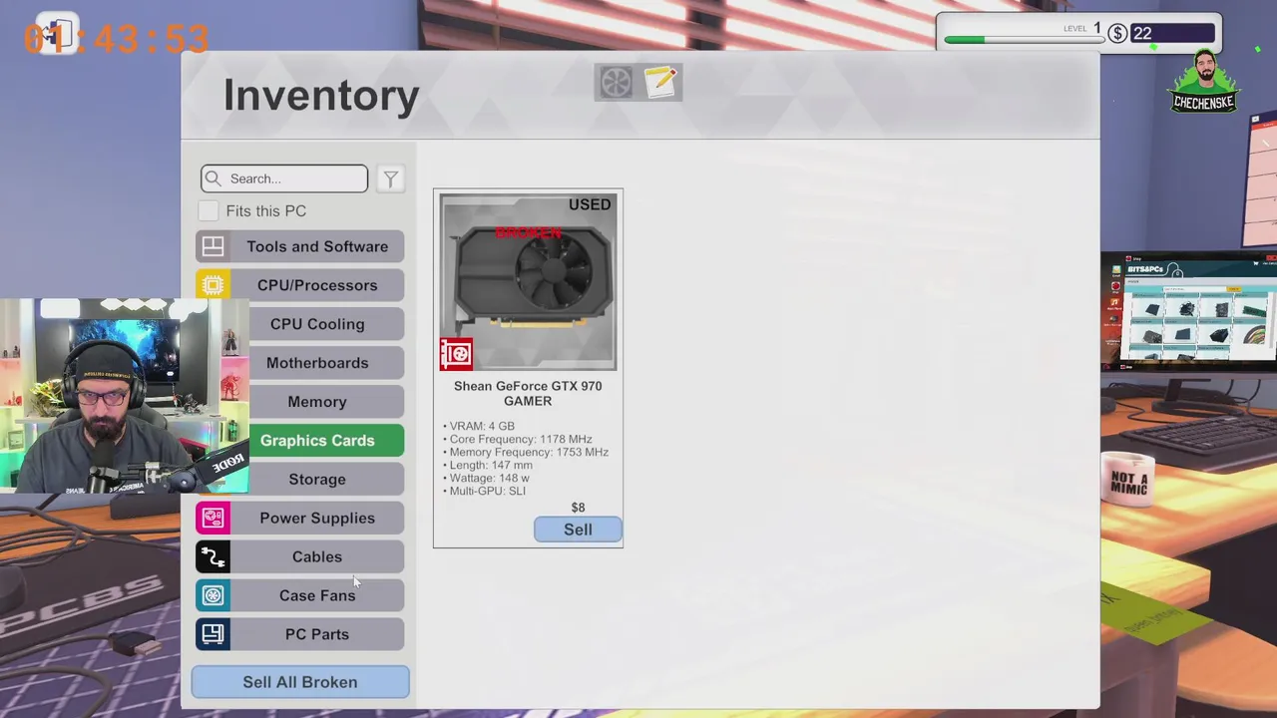Open the Motherboards category

(x=317, y=363)
